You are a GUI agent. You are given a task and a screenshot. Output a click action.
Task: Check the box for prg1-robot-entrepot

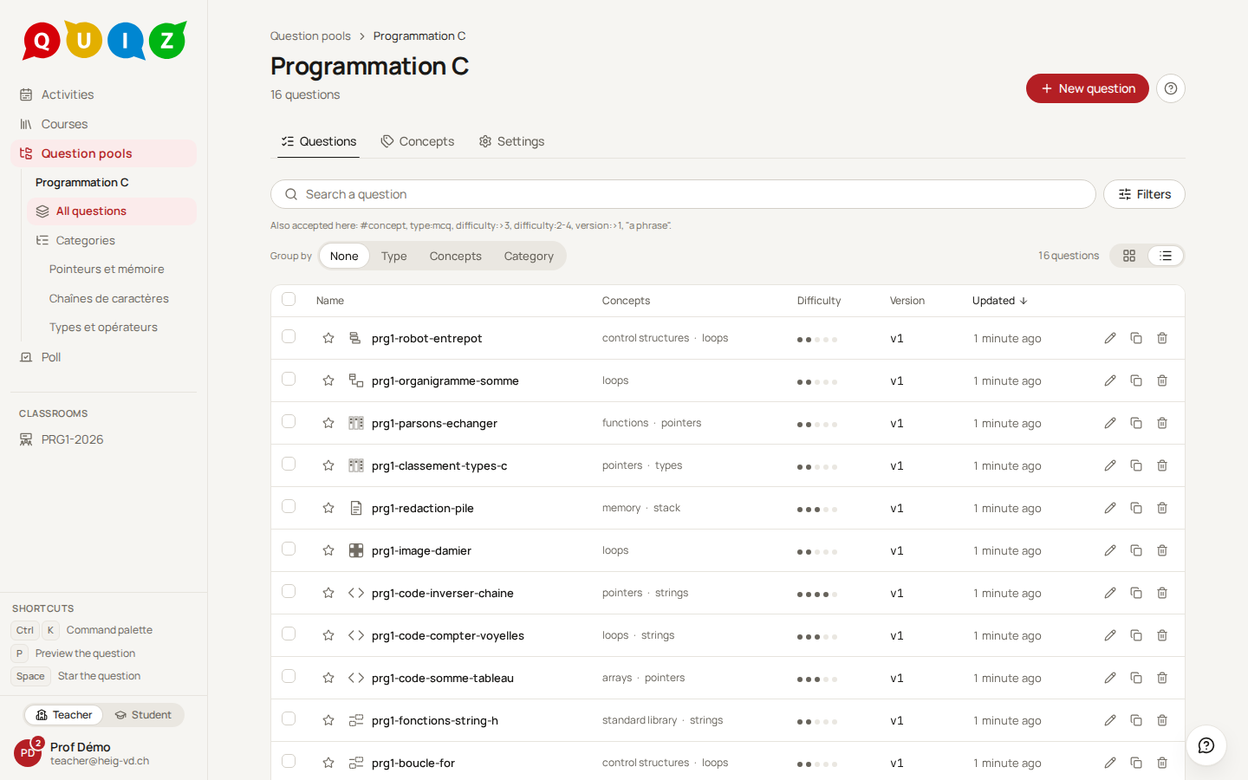pyautogui.click(x=289, y=336)
